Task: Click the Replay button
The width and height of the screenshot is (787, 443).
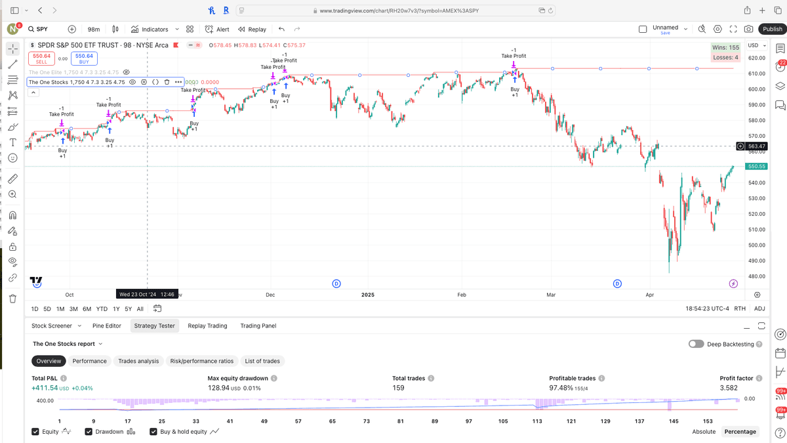Action: [x=252, y=29]
